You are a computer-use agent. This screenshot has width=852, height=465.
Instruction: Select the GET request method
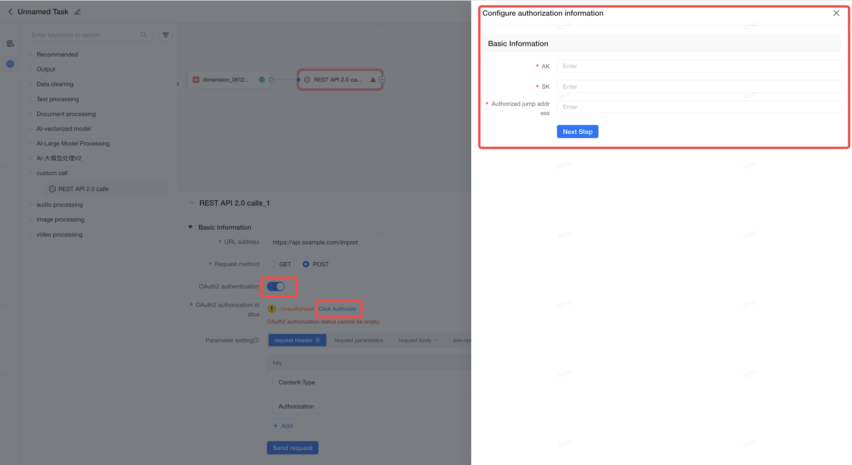[272, 264]
